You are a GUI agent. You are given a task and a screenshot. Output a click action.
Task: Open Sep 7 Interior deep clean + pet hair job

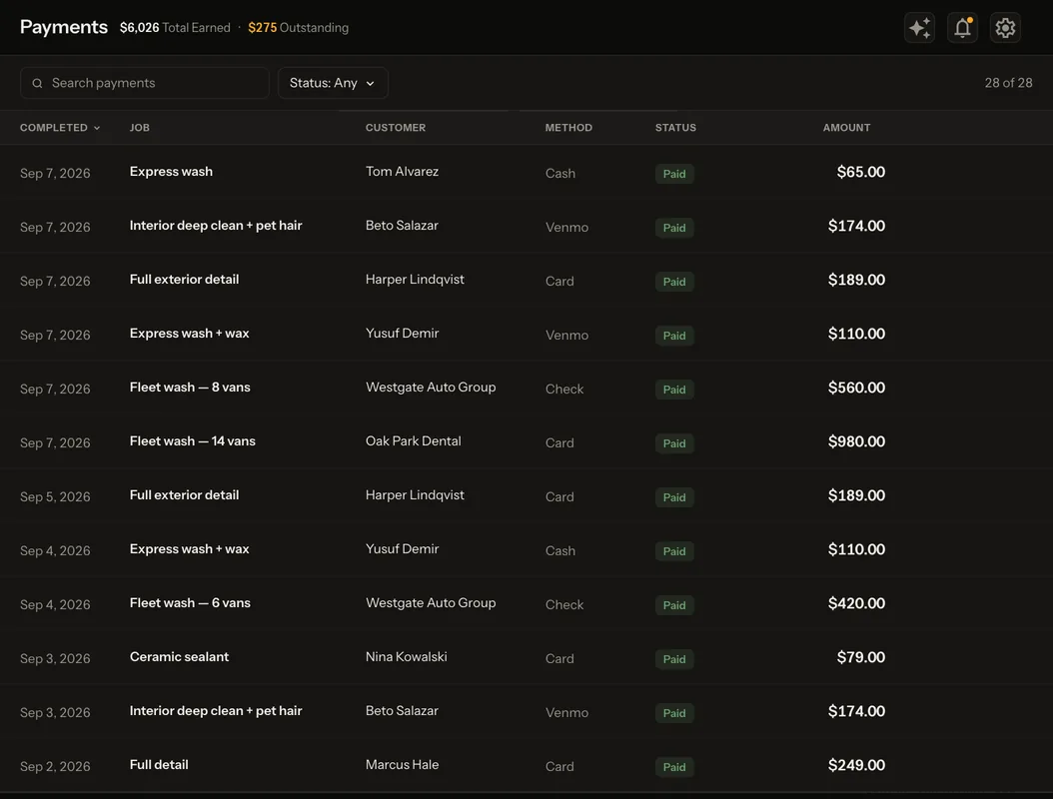216,226
